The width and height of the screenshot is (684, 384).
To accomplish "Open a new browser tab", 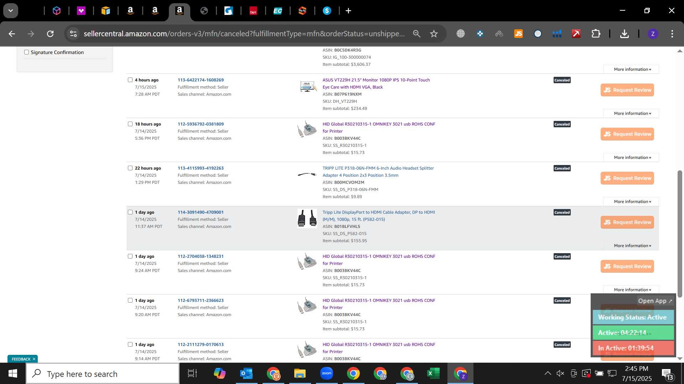I will [348, 11].
